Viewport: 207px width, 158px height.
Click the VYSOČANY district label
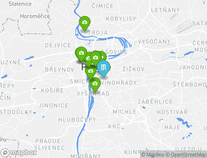tap(154, 42)
